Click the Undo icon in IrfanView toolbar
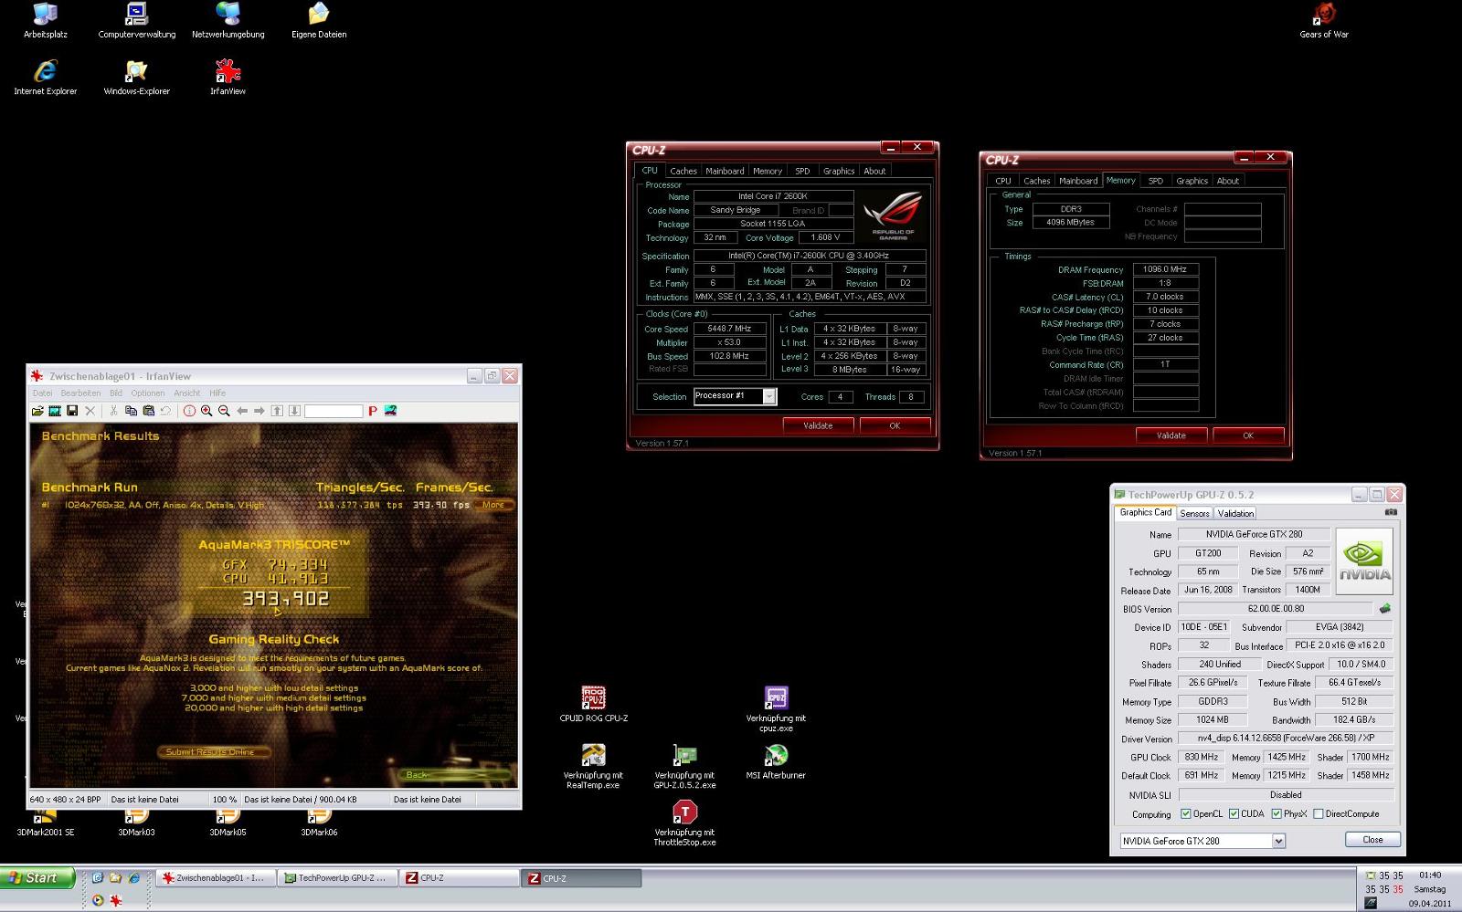This screenshot has height=912, width=1462. coord(165,411)
